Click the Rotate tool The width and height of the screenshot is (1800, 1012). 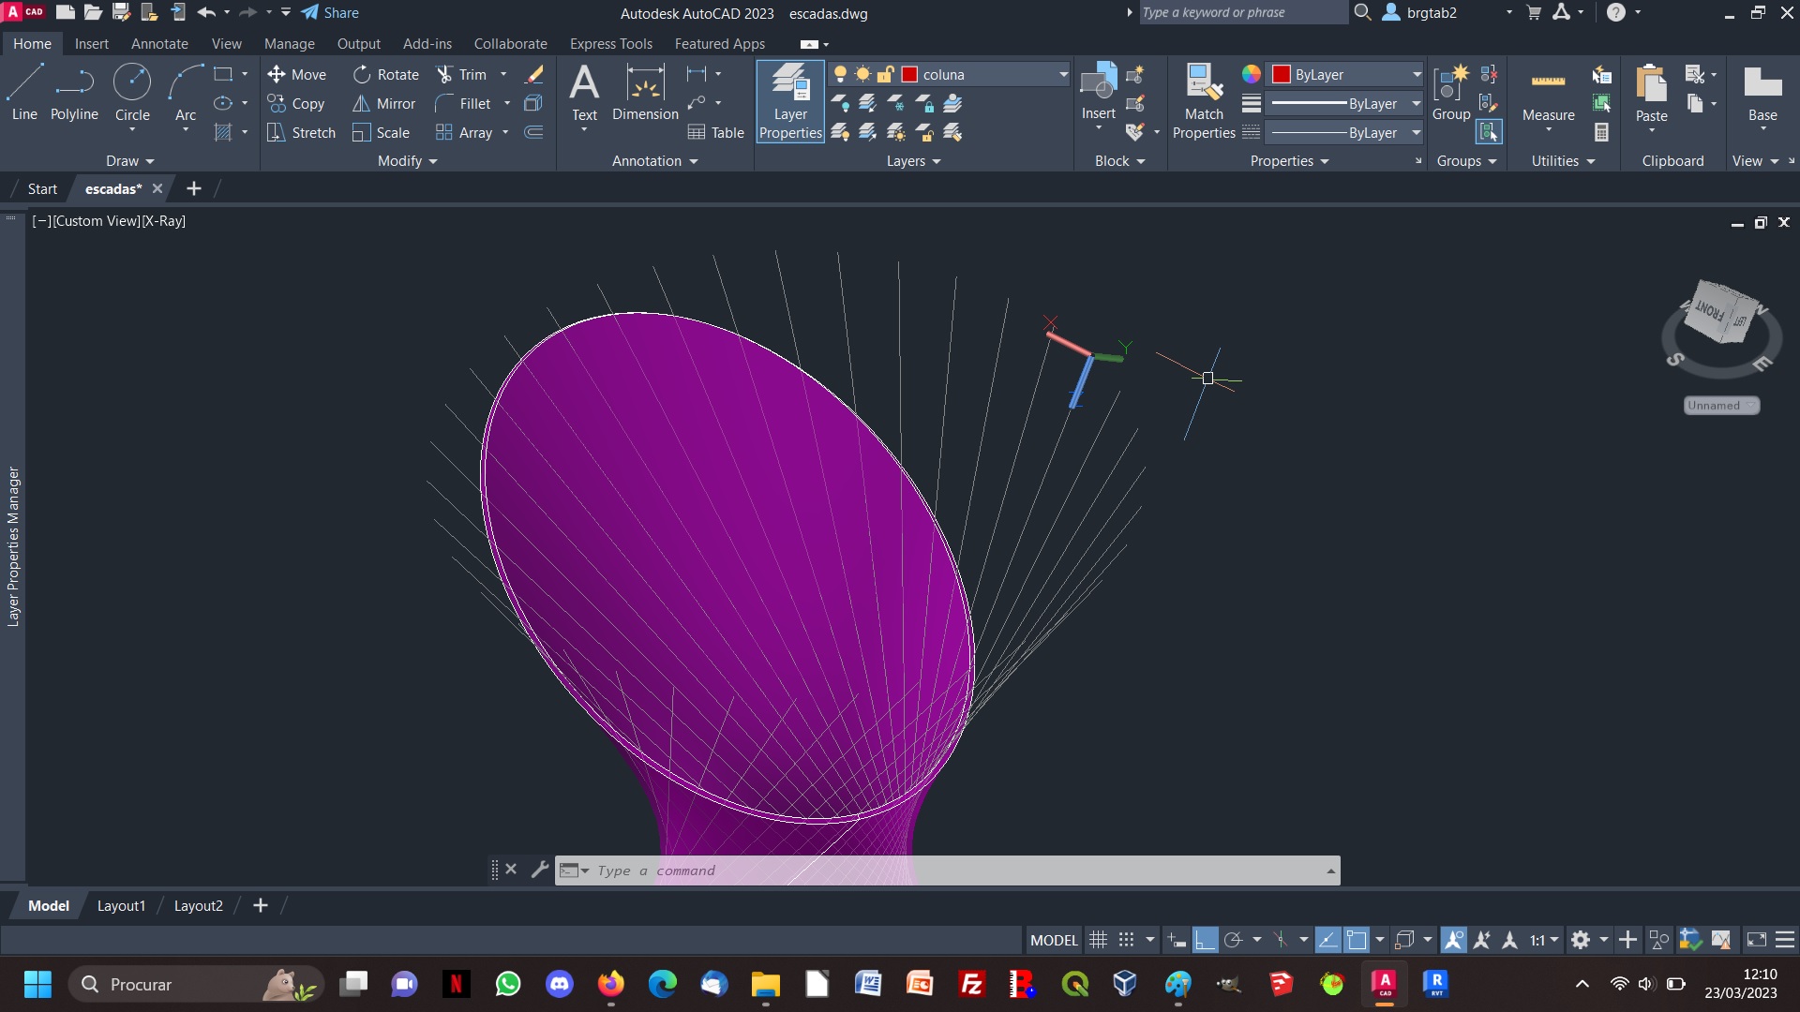click(x=386, y=74)
